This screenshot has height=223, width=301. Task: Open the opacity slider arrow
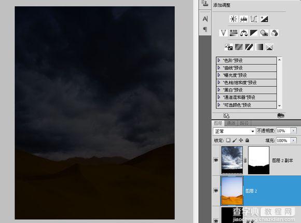click(x=294, y=130)
